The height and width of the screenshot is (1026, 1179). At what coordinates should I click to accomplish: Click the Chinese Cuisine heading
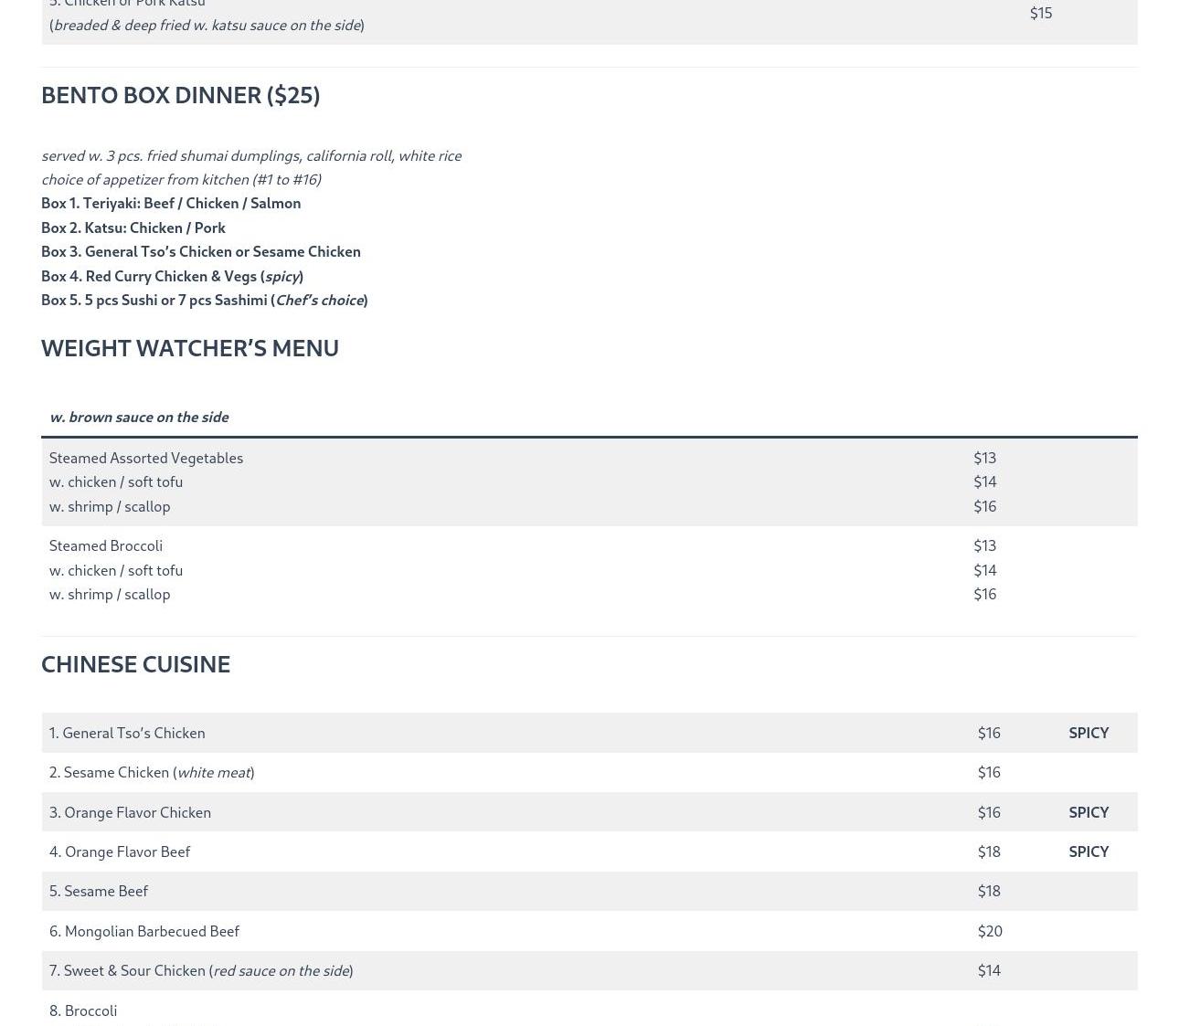coord(135,664)
